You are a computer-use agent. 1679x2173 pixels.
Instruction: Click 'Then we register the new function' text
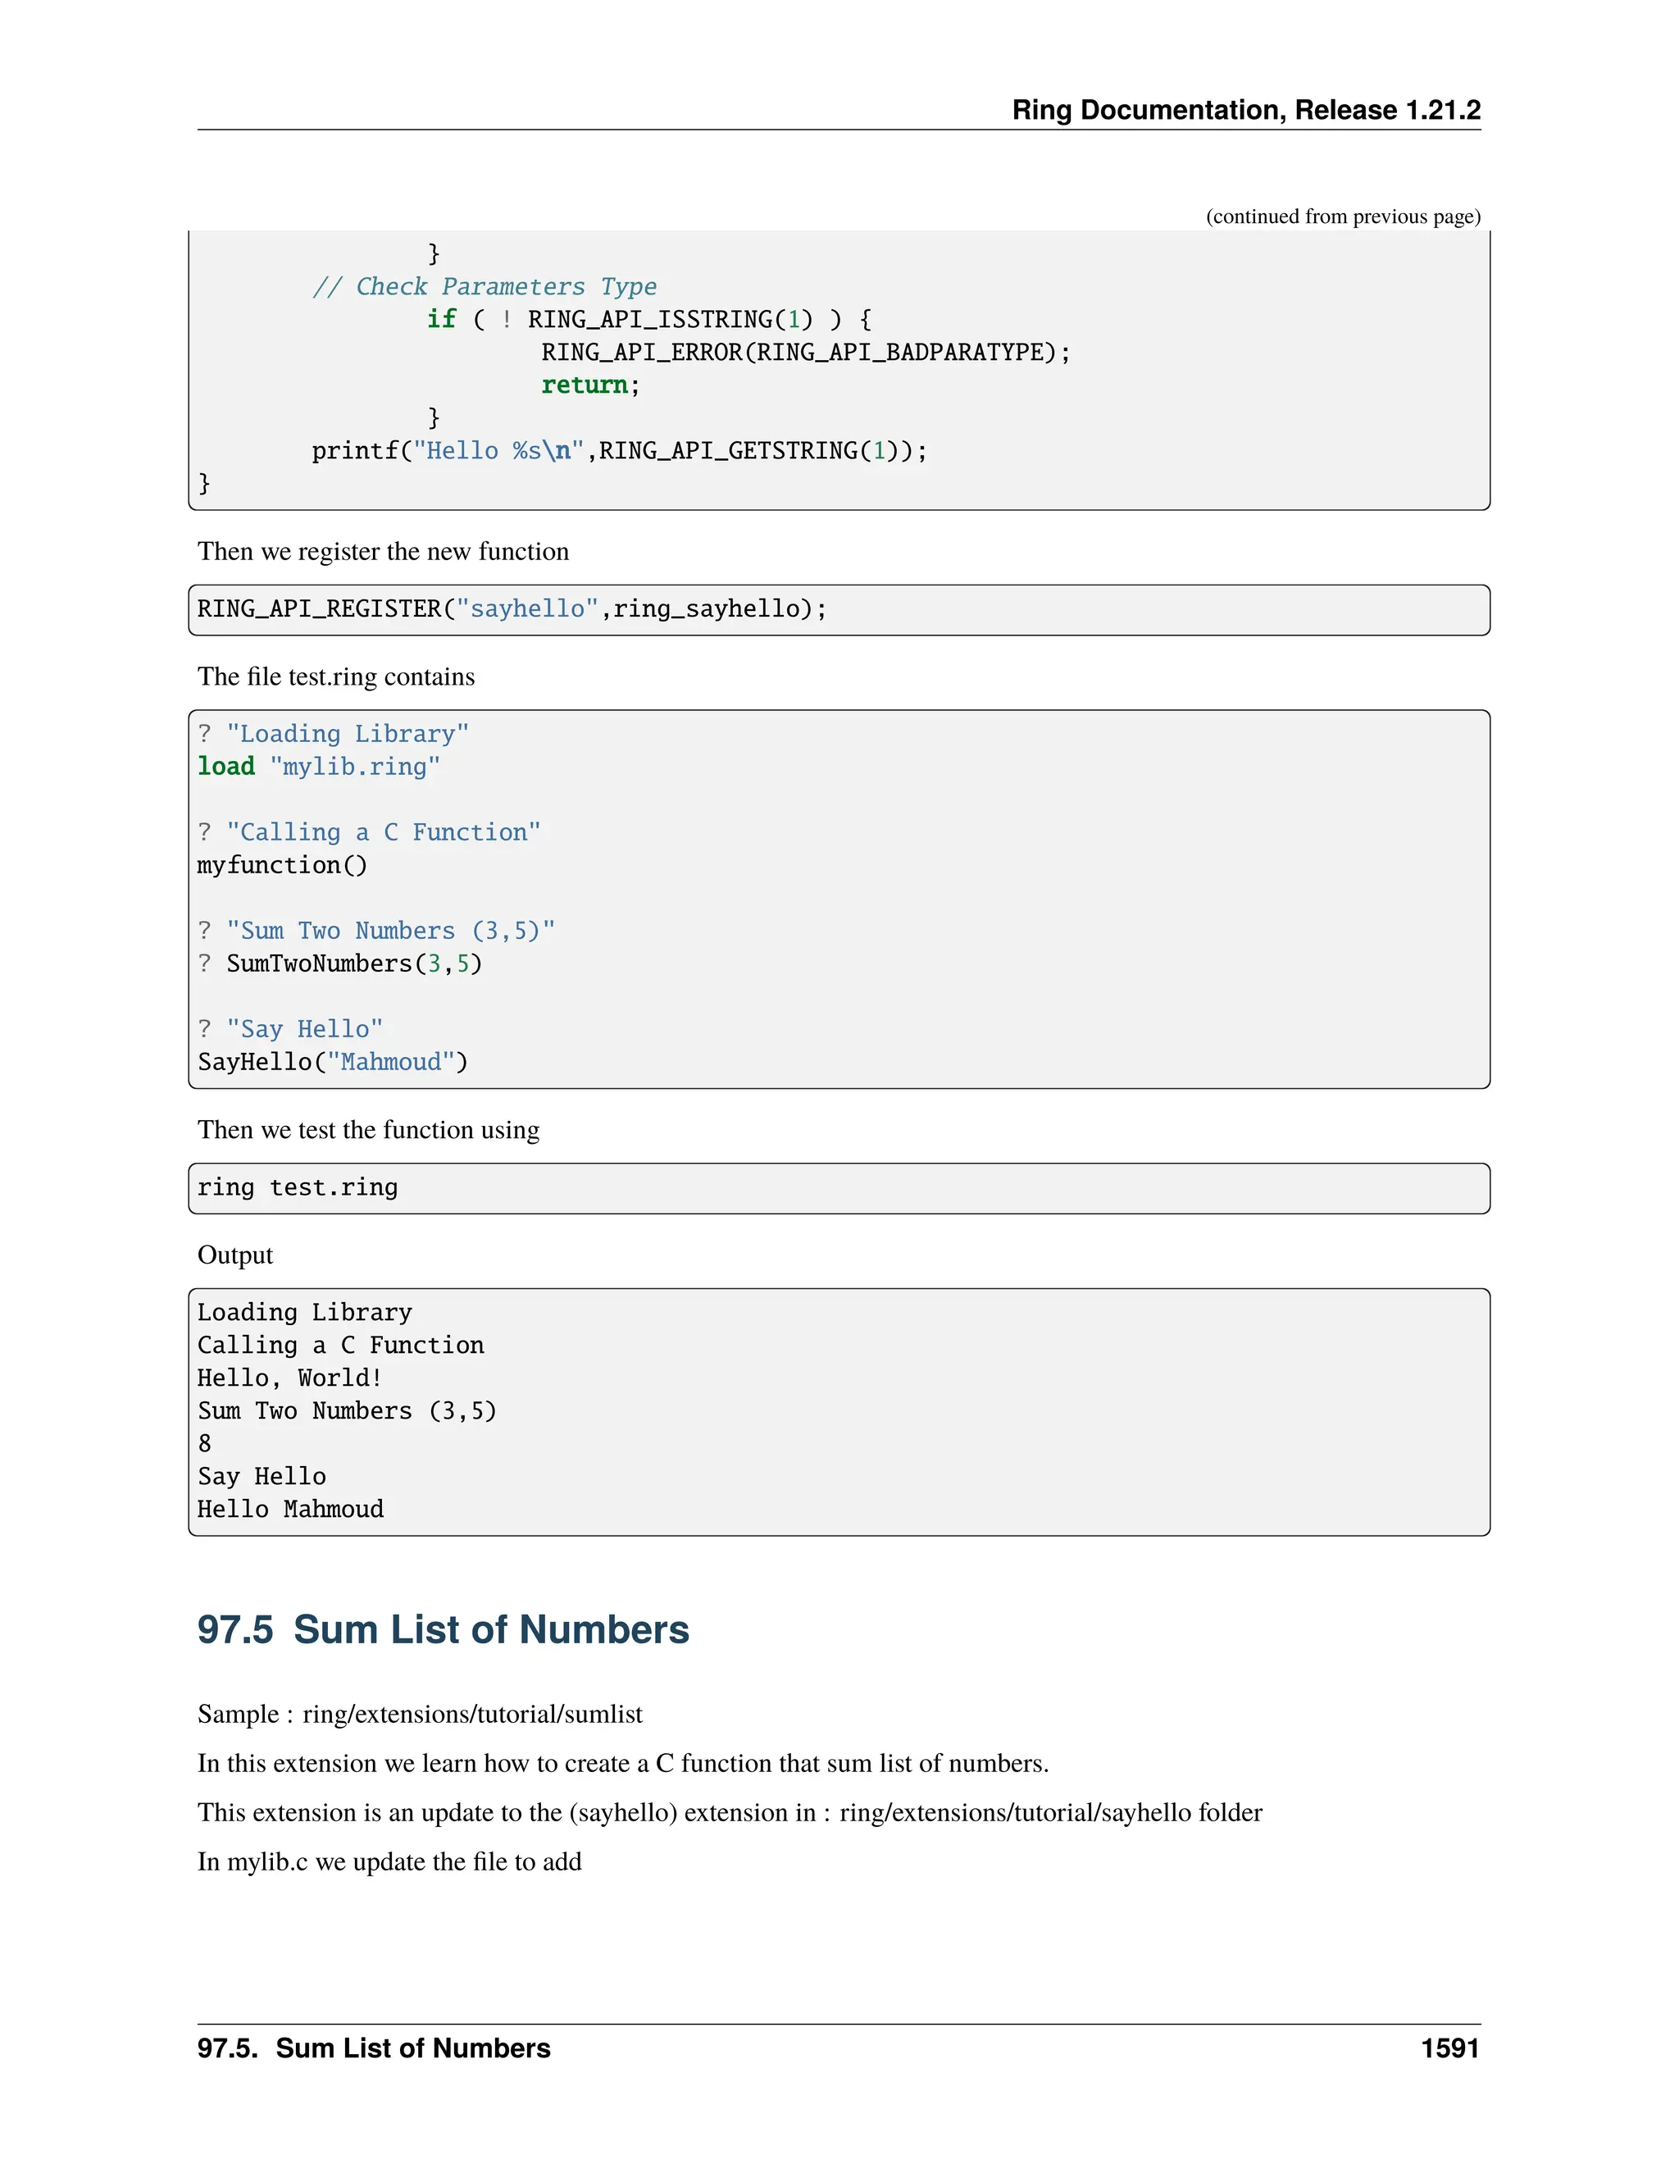[383, 551]
